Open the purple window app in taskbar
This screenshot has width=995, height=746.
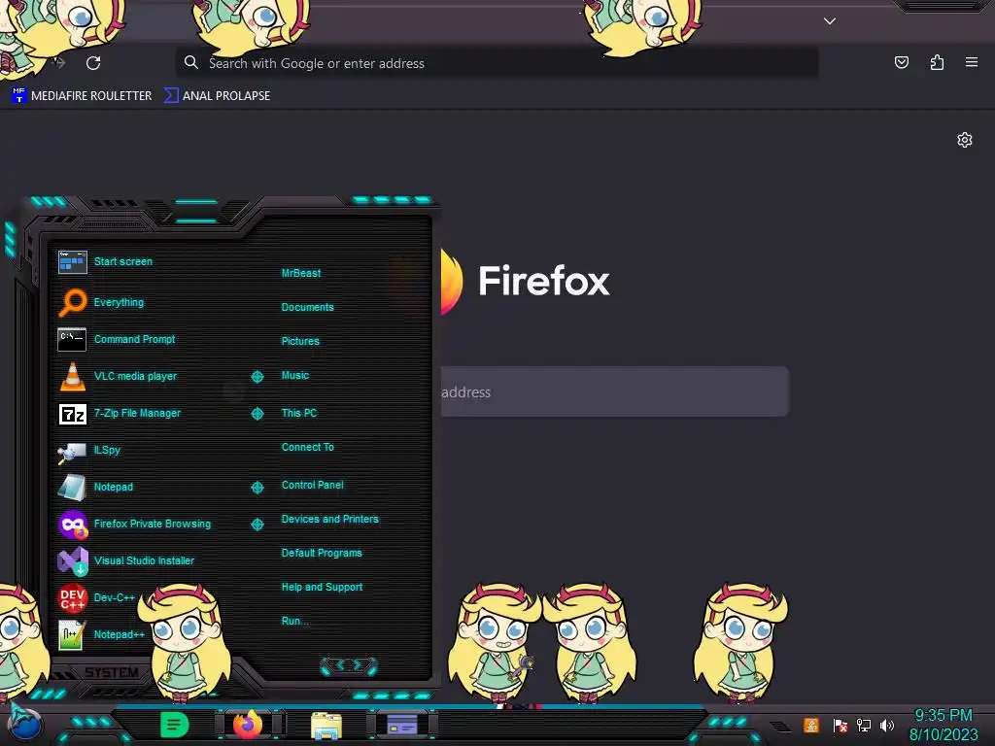point(402,725)
